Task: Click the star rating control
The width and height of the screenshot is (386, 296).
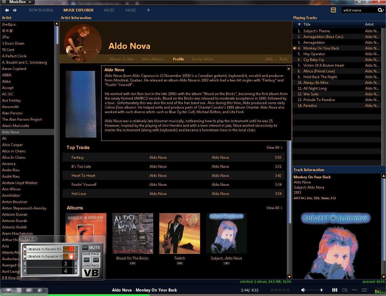Action: click(280, 290)
